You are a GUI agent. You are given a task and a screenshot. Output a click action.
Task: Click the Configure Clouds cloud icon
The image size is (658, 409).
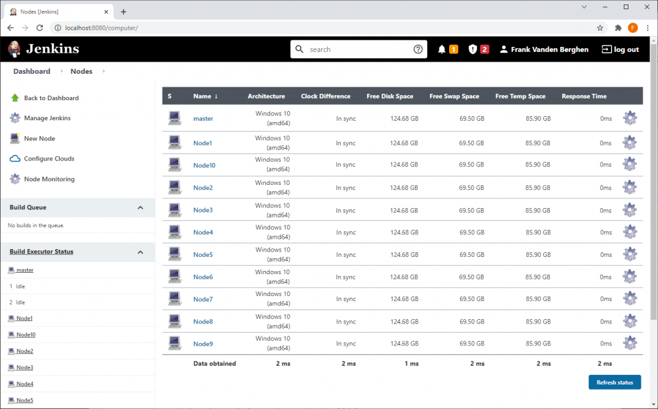pos(15,159)
